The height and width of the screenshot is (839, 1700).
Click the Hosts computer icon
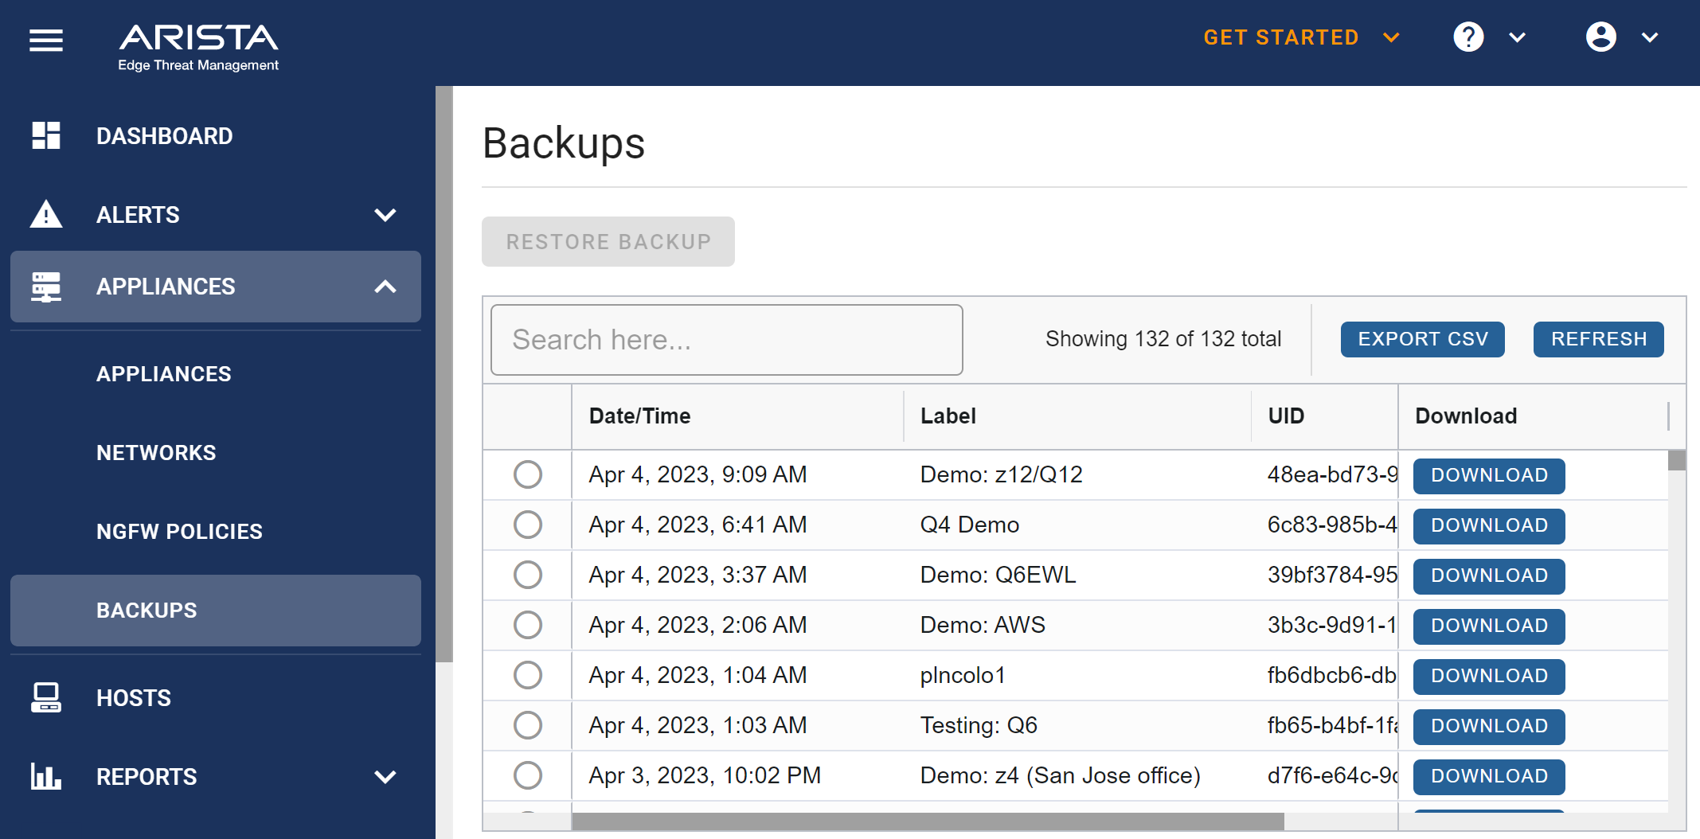tap(46, 697)
